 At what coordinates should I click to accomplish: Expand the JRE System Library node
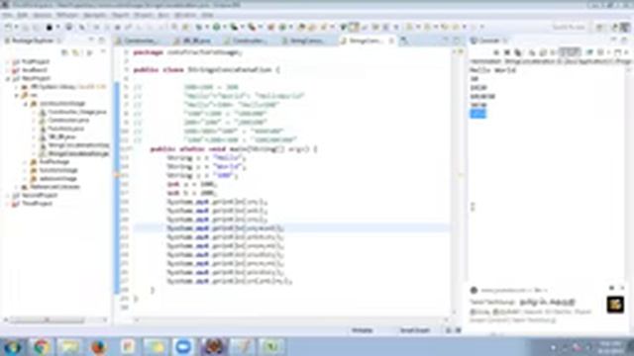click(x=17, y=87)
